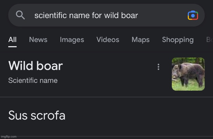Switch to the Images tab
213x139 pixels.
72,40
